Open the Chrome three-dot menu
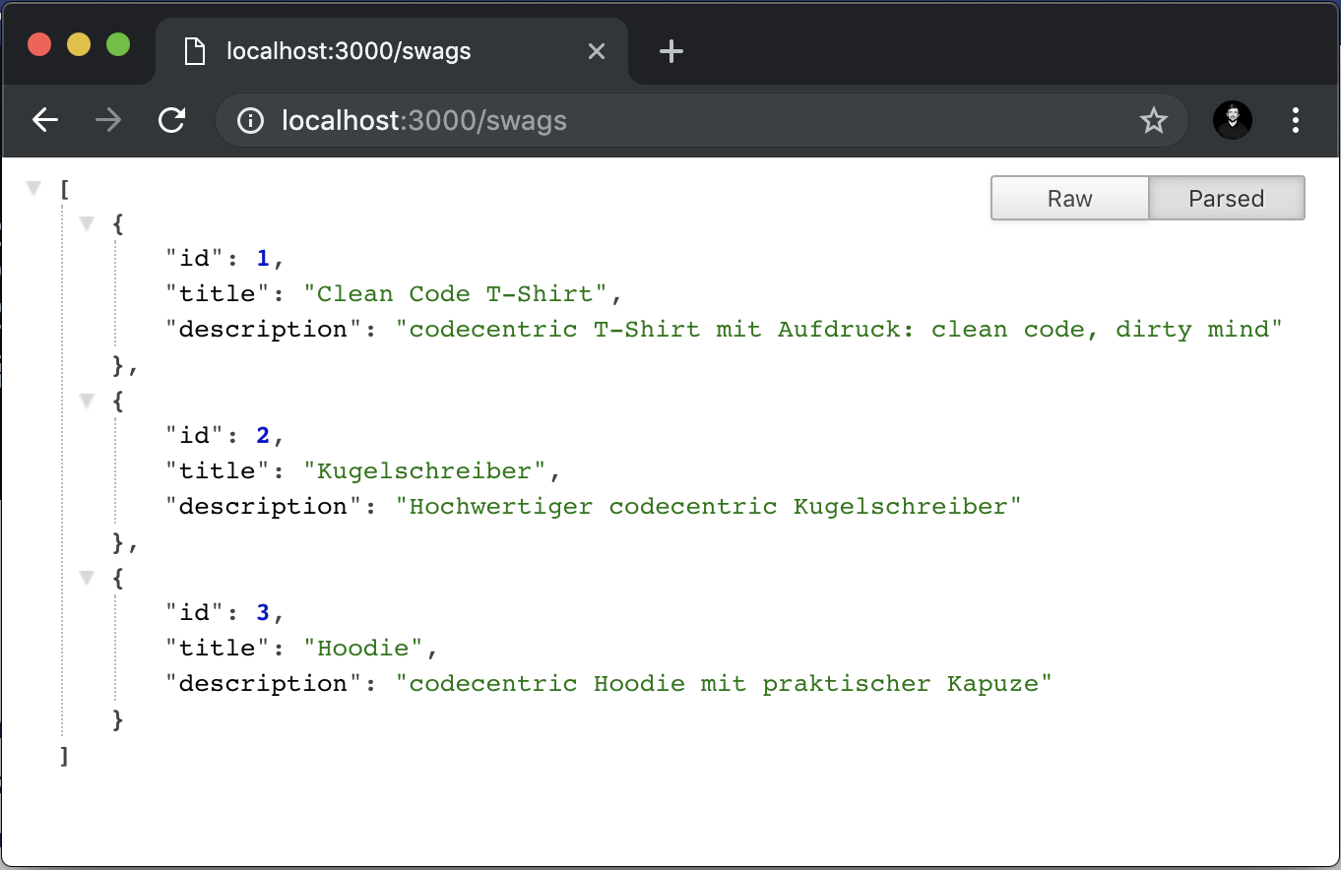This screenshot has height=870, width=1341. [1295, 120]
